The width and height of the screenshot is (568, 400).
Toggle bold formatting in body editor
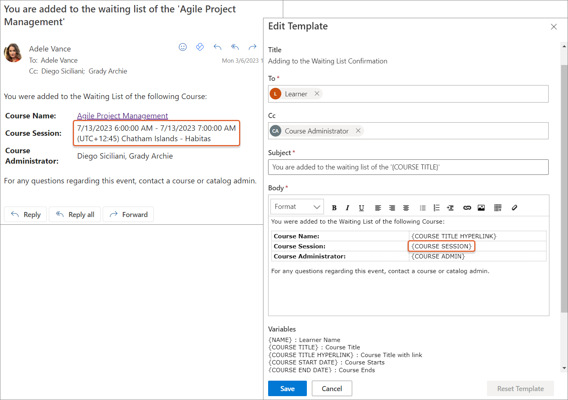pyautogui.click(x=334, y=208)
